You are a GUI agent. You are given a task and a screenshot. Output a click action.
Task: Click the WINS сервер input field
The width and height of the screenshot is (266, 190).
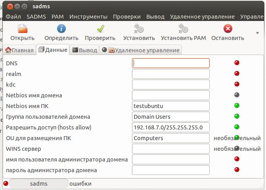(171, 149)
